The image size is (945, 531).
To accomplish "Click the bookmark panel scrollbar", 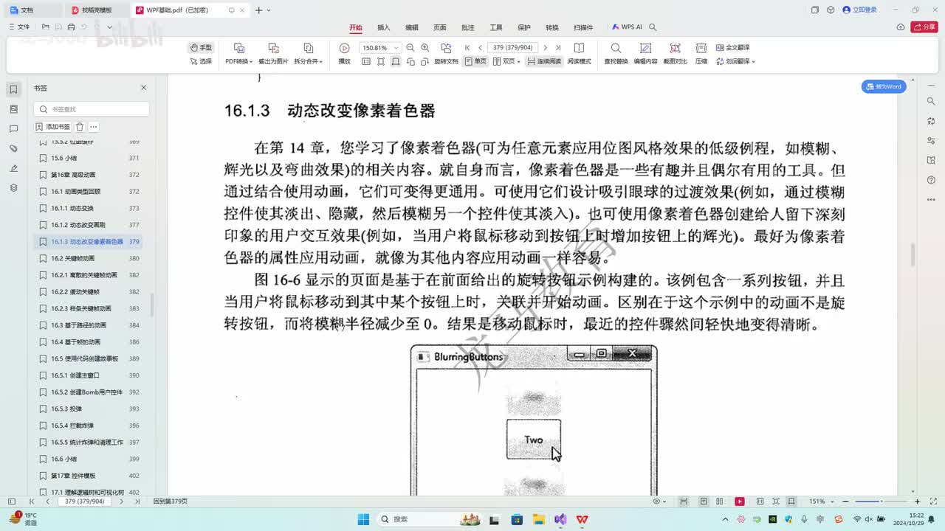I will [153, 304].
